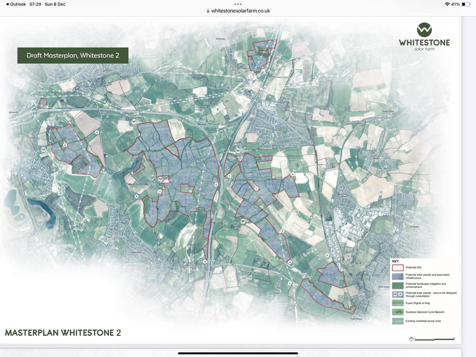Click the north arrow compass icon
The width and height of the screenshot is (476, 357).
point(412,339)
